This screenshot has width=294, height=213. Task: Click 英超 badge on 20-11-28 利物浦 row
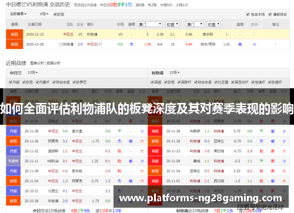tap(155, 131)
